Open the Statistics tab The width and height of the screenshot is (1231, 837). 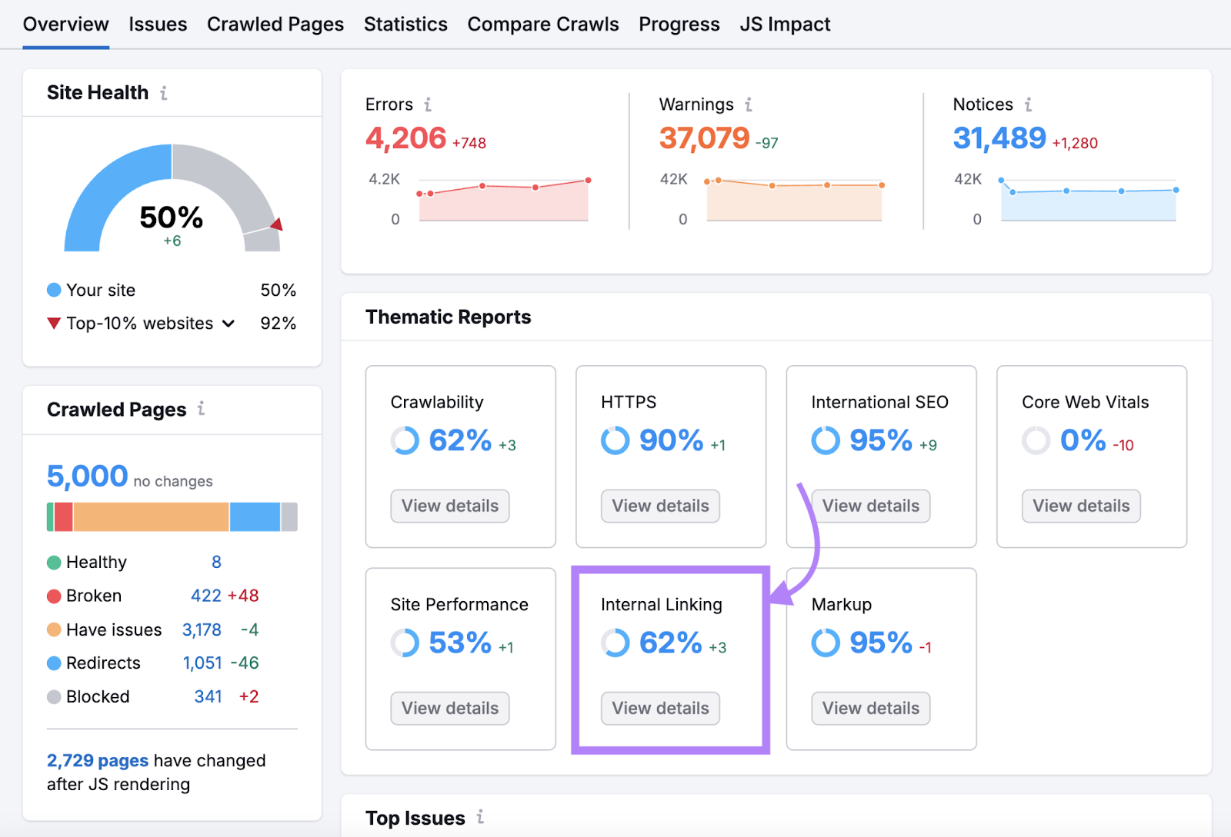coord(405,25)
